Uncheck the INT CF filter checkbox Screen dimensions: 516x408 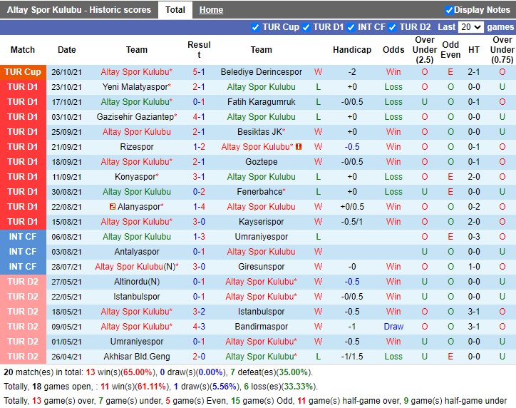tap(351, 27)
